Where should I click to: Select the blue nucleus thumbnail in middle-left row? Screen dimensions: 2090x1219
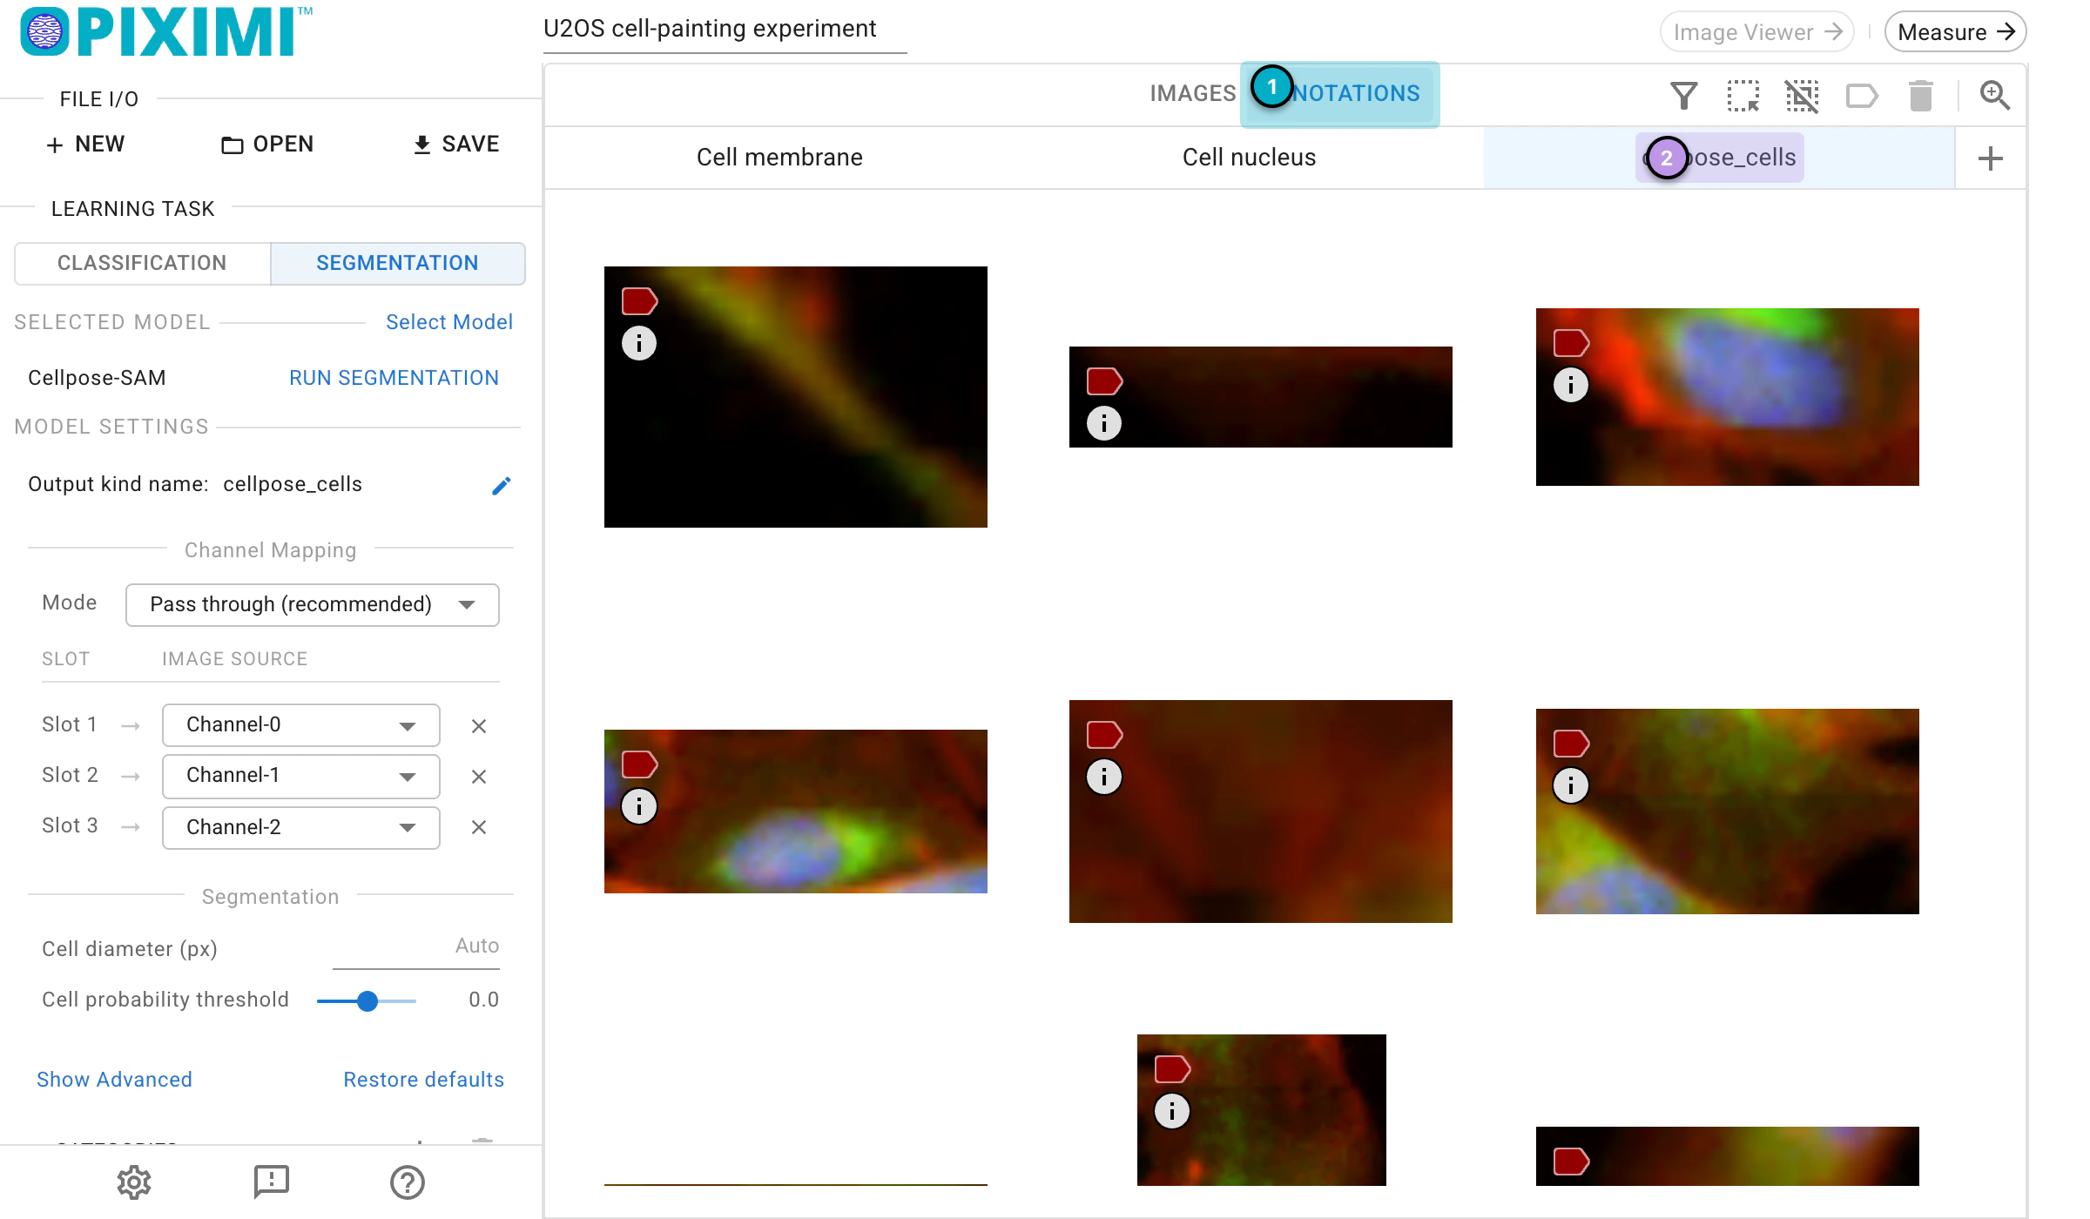tap(796, 812)
